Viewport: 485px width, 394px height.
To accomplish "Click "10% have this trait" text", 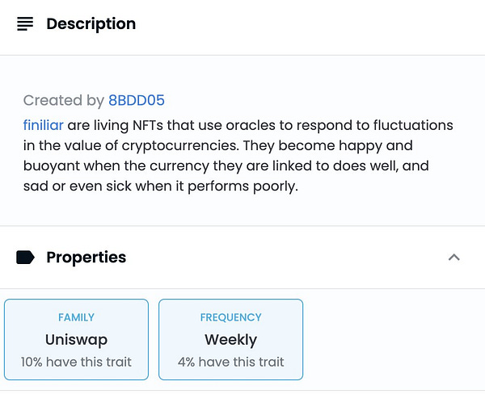I will click(x=77, y=362).
